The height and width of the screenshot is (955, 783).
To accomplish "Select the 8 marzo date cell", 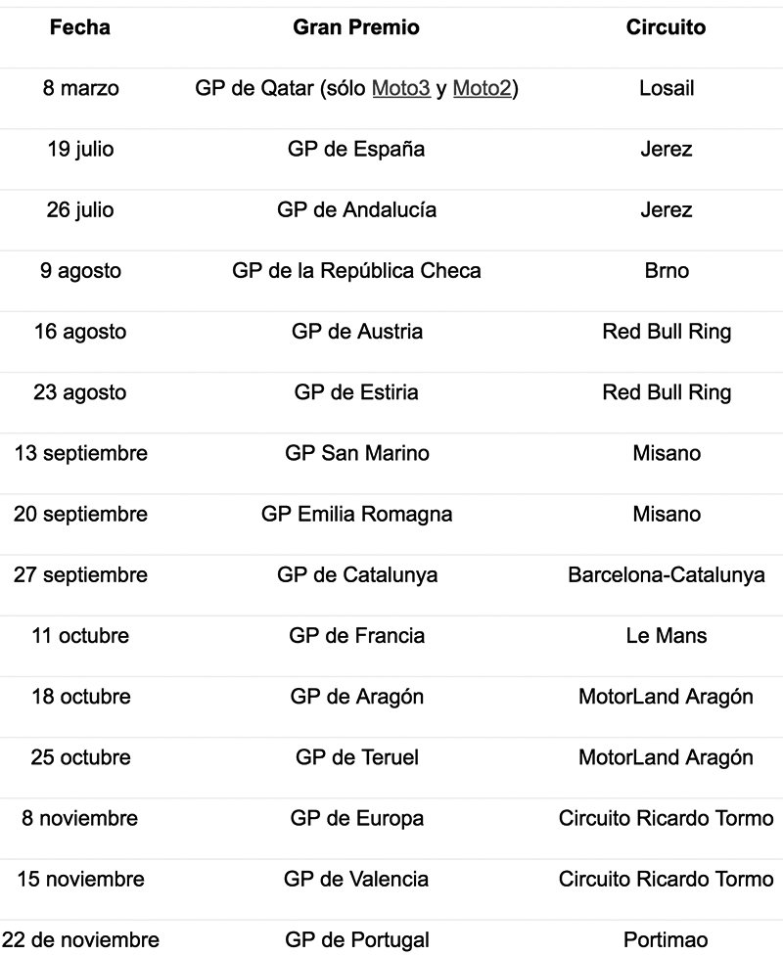I will pos(80,88).
